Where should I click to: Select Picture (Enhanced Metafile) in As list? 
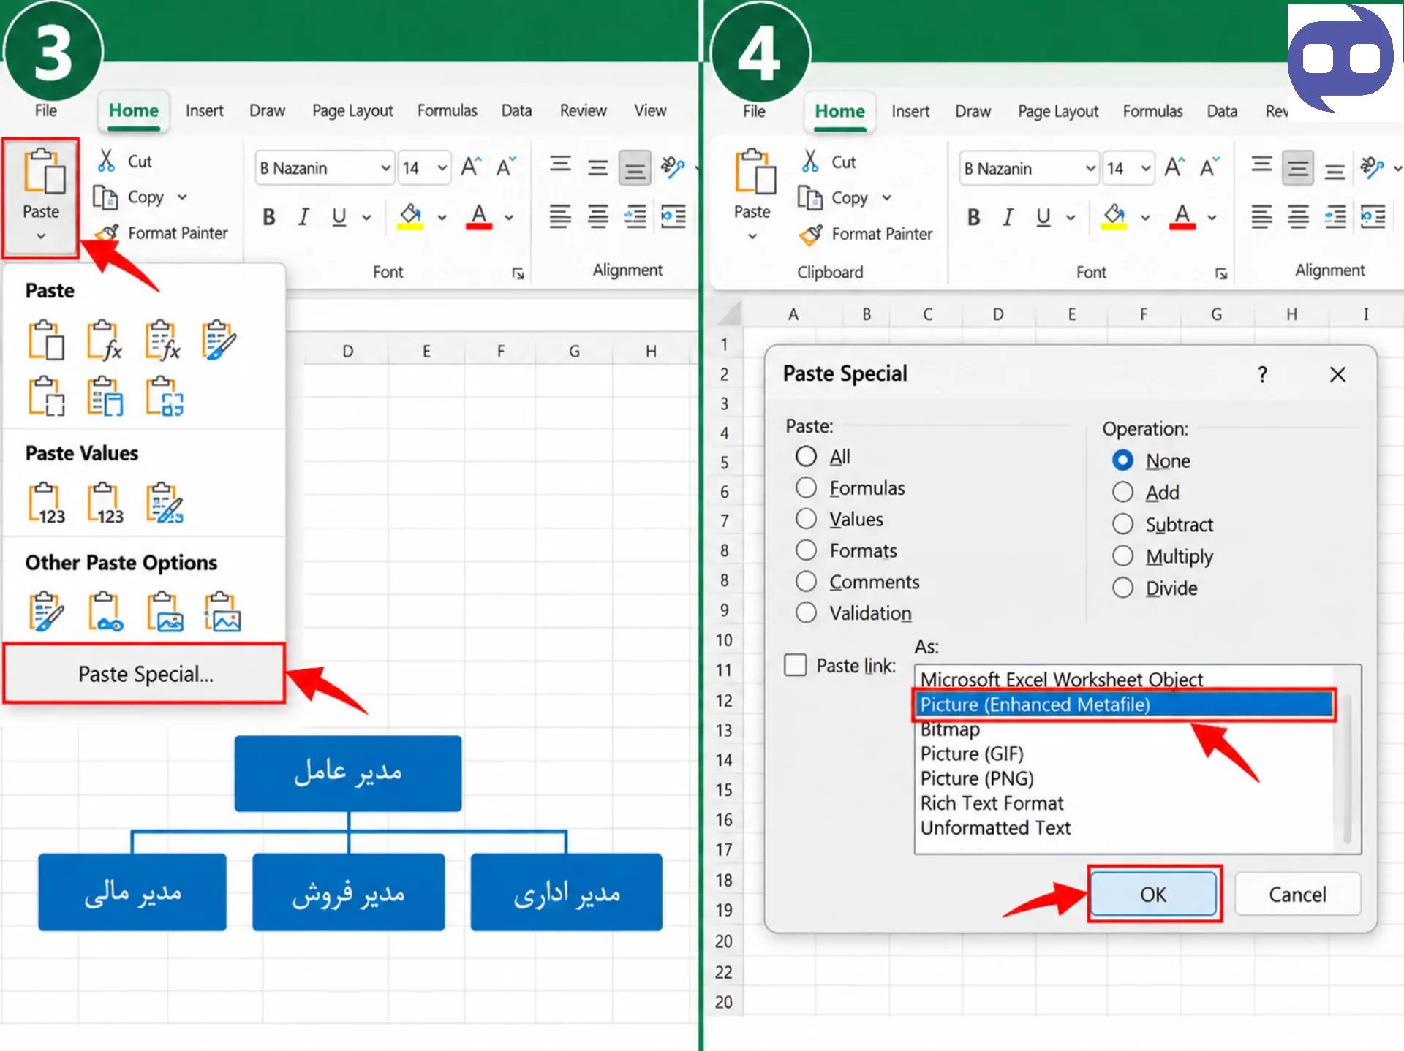1124,705
